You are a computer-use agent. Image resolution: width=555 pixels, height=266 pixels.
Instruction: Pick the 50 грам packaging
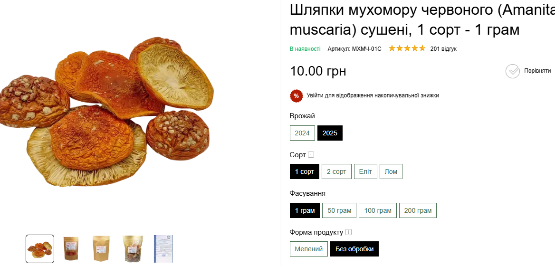[339, 210]
